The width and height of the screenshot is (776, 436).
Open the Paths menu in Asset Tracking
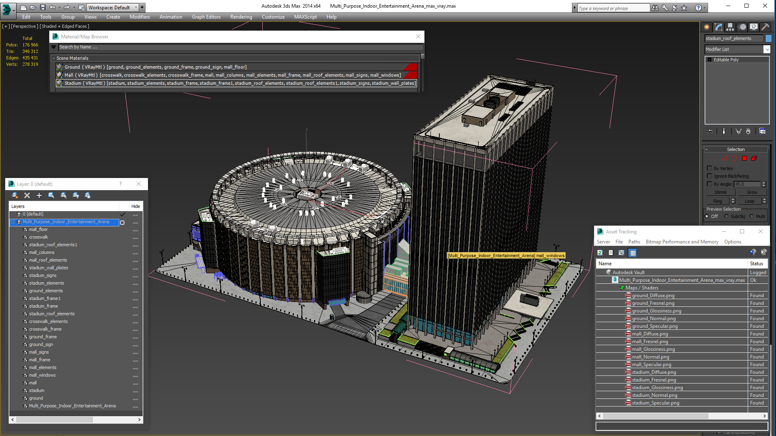634,242
